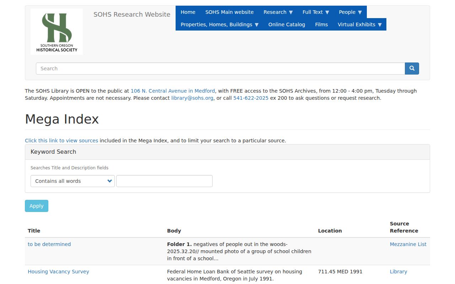The image size is (455, 284).
Task: Click the Federal Home Loan Bank description text
Action: [235, 275]
